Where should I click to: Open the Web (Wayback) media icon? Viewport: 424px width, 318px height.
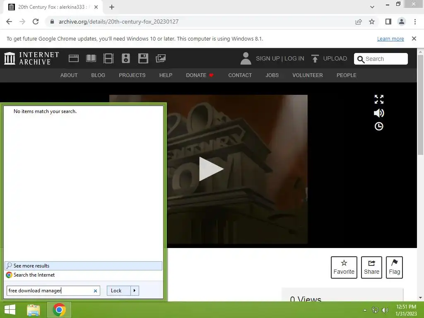click(x=74, y=58)
